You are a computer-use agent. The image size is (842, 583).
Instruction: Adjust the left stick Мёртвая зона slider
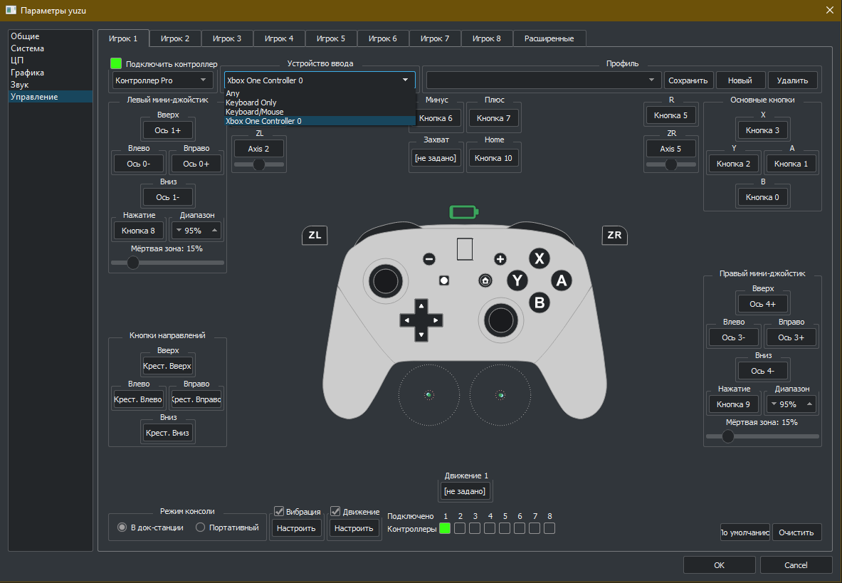coord(167,263)
